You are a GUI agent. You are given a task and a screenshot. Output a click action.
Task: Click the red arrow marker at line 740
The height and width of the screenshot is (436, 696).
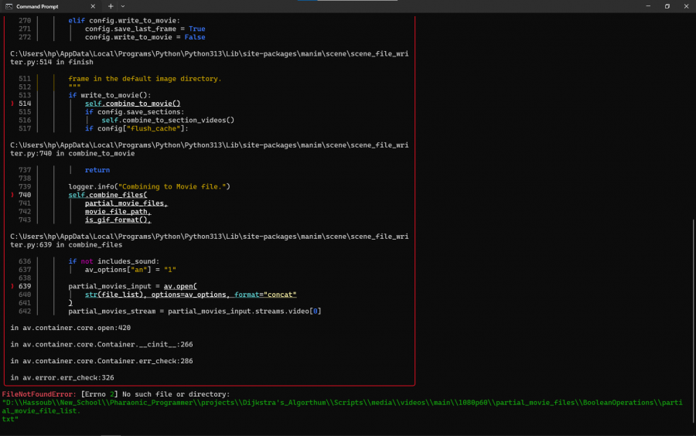13,195
